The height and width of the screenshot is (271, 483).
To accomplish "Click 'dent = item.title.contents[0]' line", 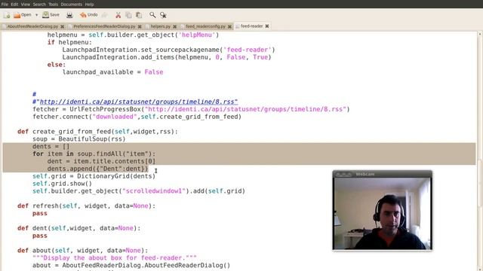I will (x=101, y=161).
